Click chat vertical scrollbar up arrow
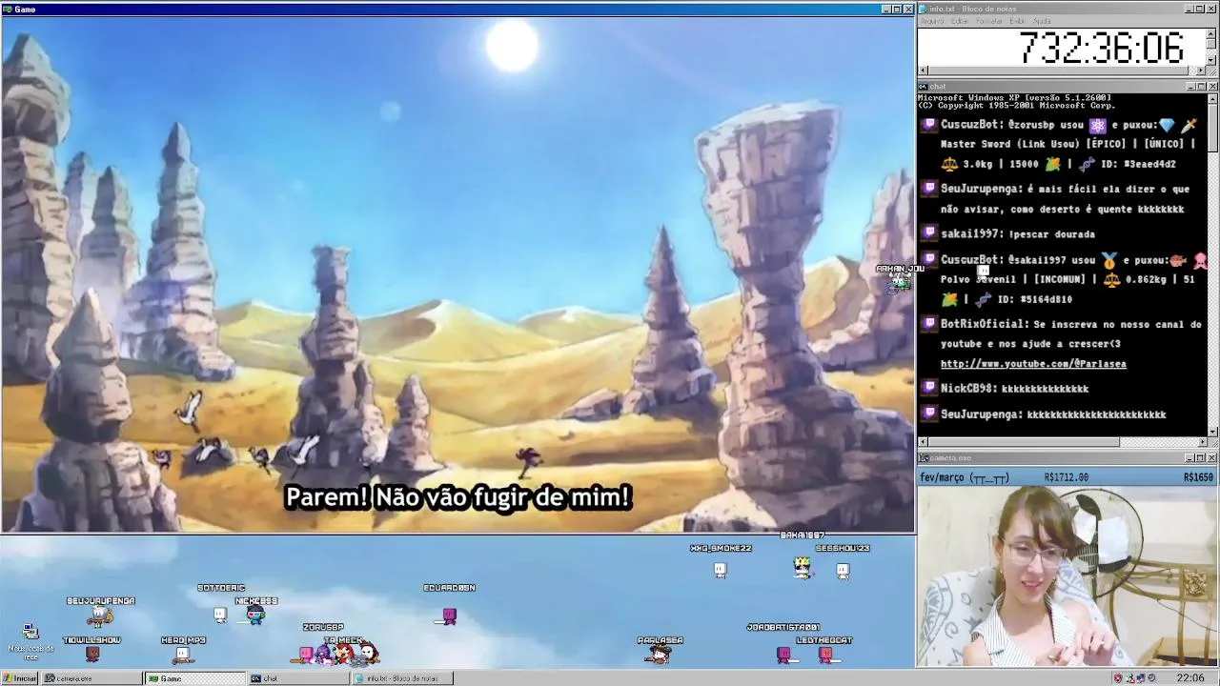 [1212, 98]
